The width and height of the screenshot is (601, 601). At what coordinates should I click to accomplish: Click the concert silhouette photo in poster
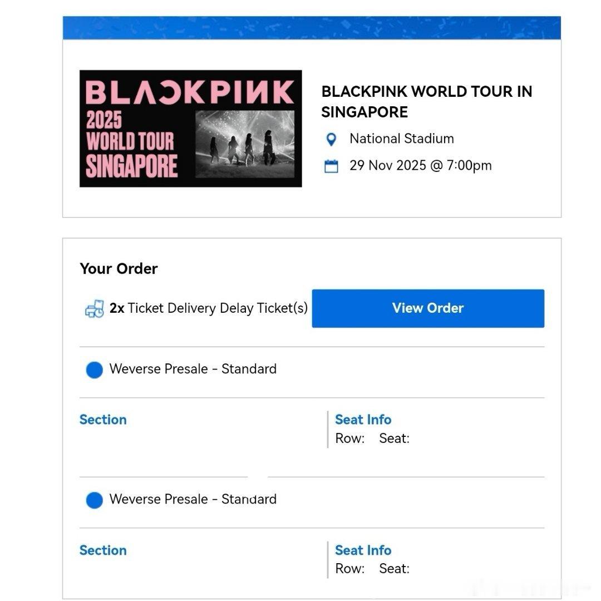[245, 144]
